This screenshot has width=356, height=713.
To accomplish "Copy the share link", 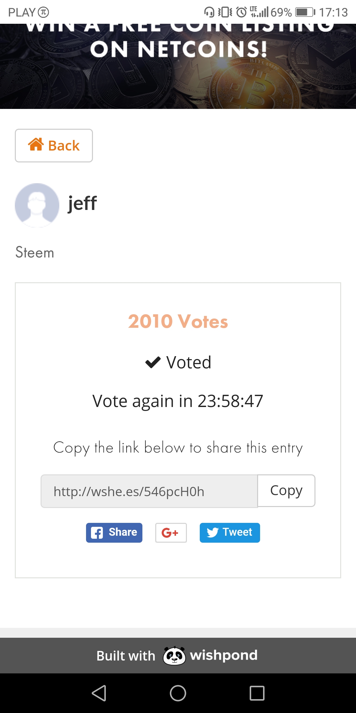I will 286,491.
